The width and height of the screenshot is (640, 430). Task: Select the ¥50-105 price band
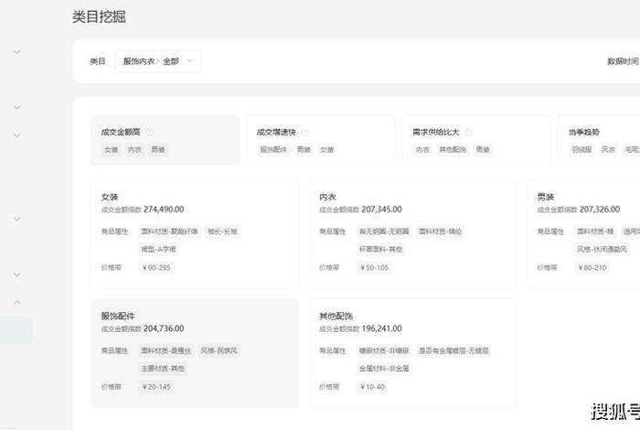[x=374, y=268]
